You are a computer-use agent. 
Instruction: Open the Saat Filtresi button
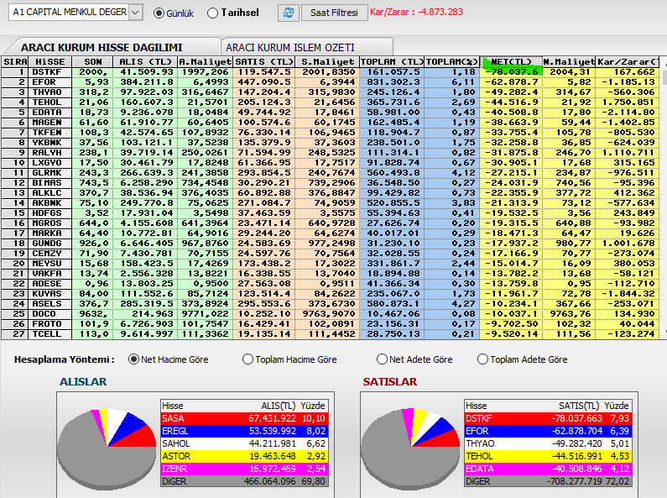334,13
